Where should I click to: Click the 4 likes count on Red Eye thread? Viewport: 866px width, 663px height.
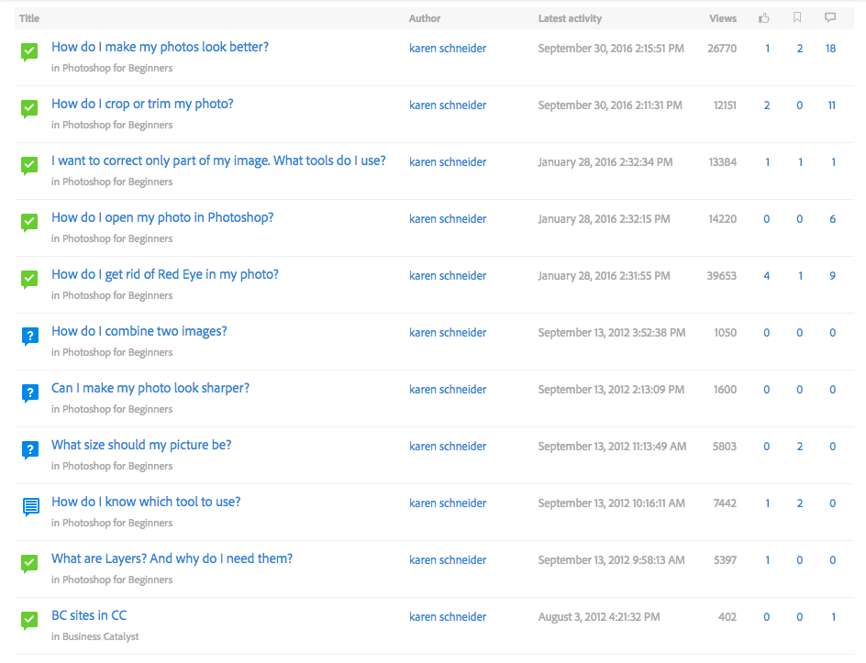coord(767,276)
